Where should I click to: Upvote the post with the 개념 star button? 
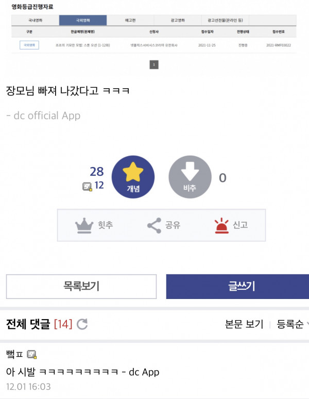coord(133,177)
